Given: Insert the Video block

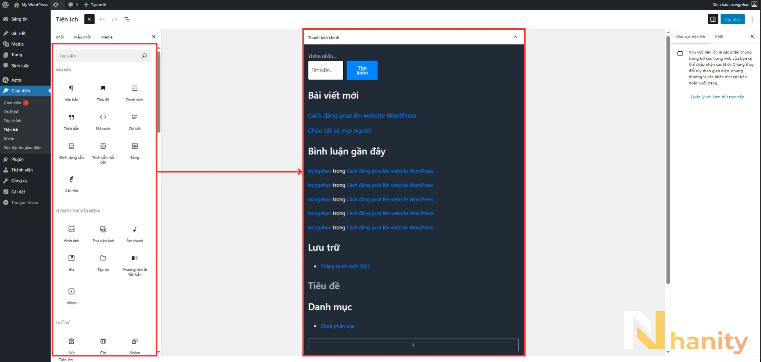Looking at the screenshot, I should [71, 296].
